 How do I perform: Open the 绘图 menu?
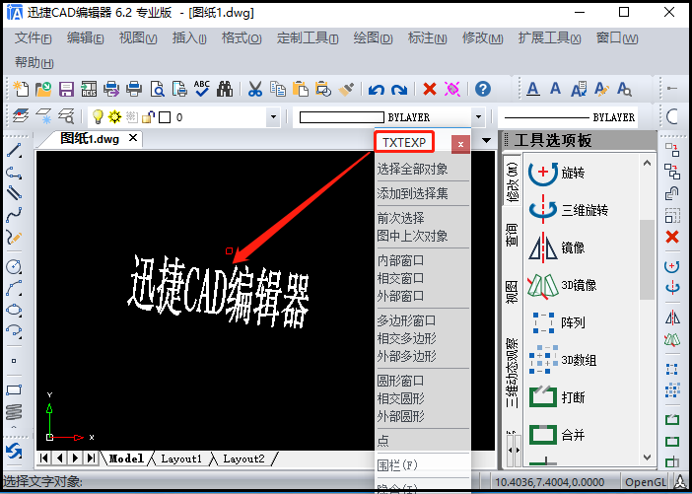tap(373, 38)
